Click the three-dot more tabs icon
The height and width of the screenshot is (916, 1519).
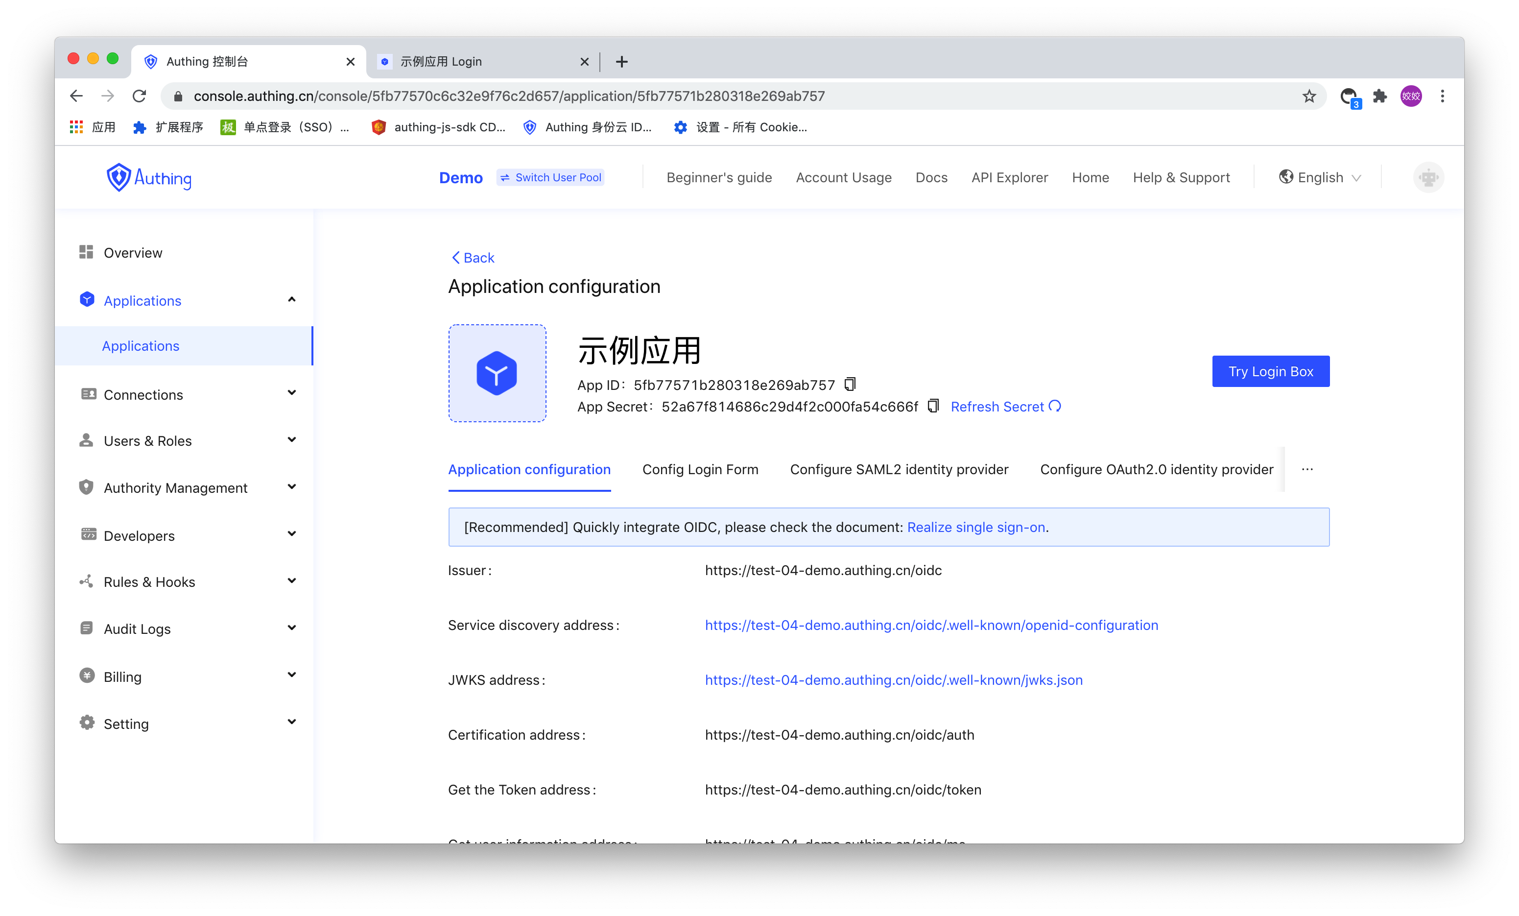click(x=1307, y=469)
